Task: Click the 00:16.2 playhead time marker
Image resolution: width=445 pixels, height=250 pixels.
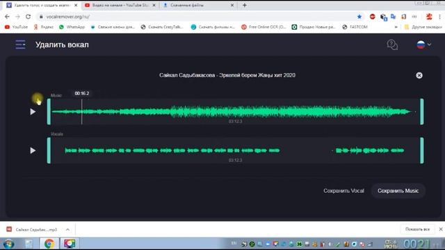Action: [x=82, y=93]
